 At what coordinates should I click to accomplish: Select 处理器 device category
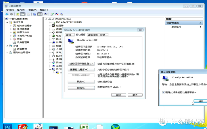pyautogui.click(x=60, y=26)
